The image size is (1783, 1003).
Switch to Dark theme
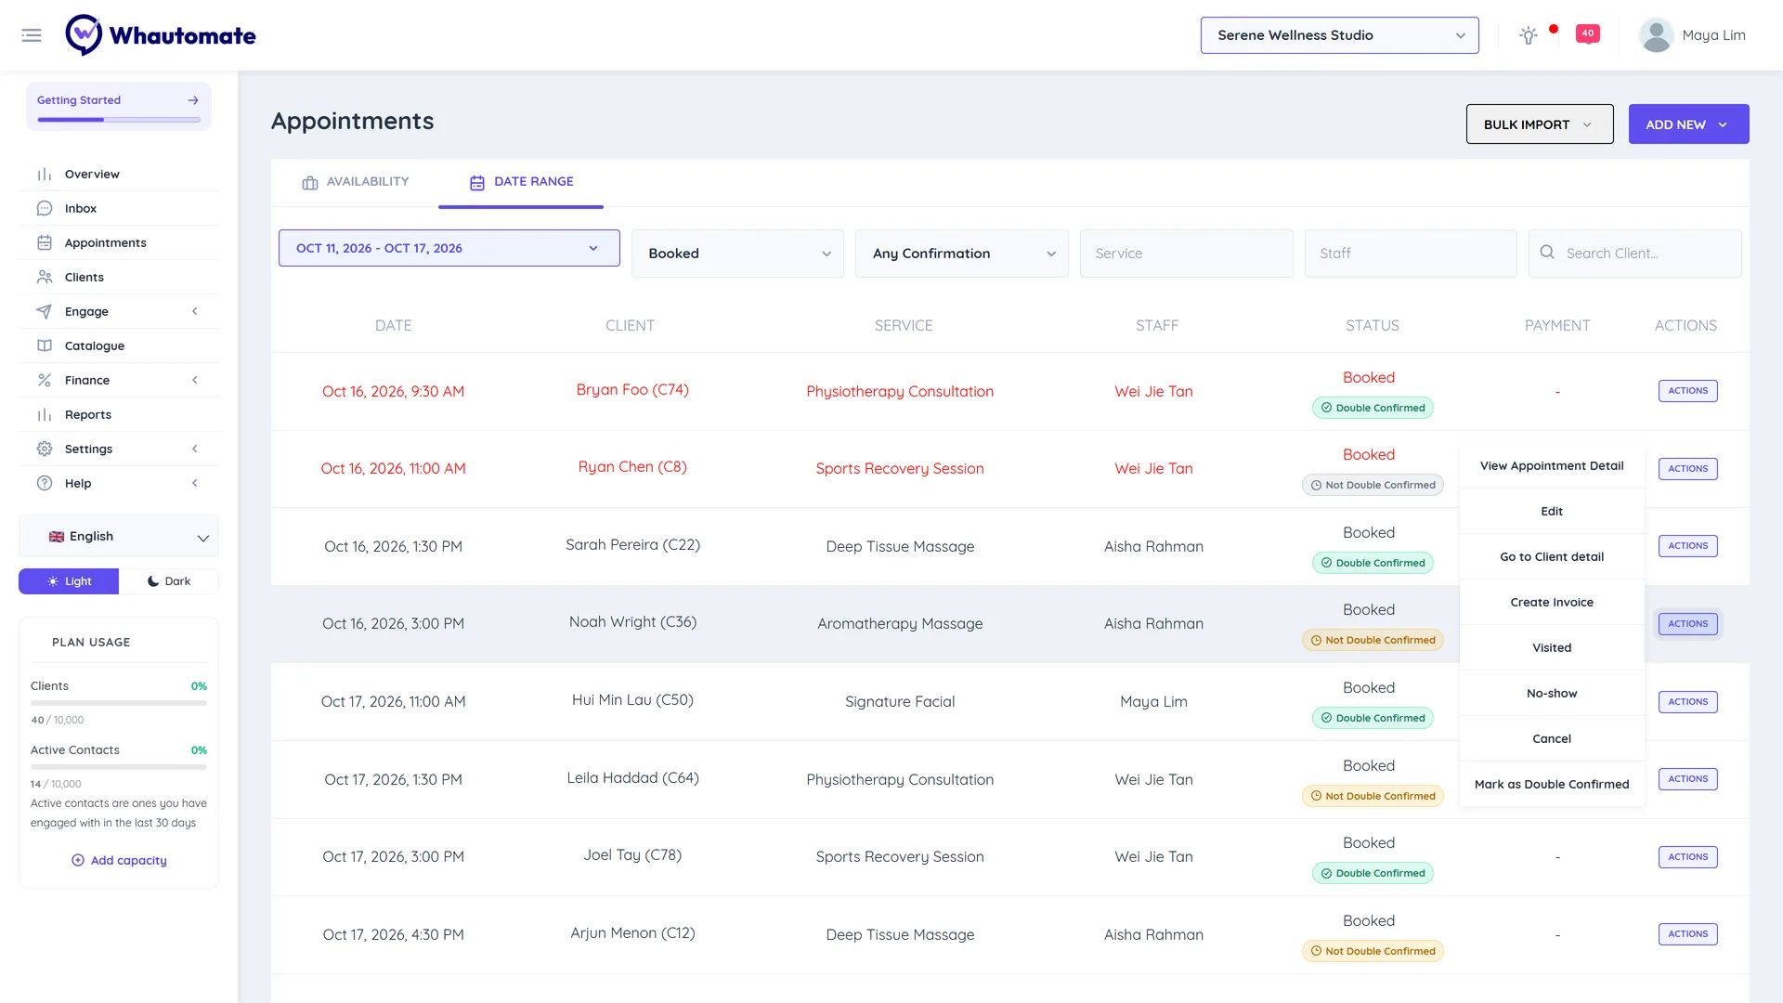[x=169, y=581]
